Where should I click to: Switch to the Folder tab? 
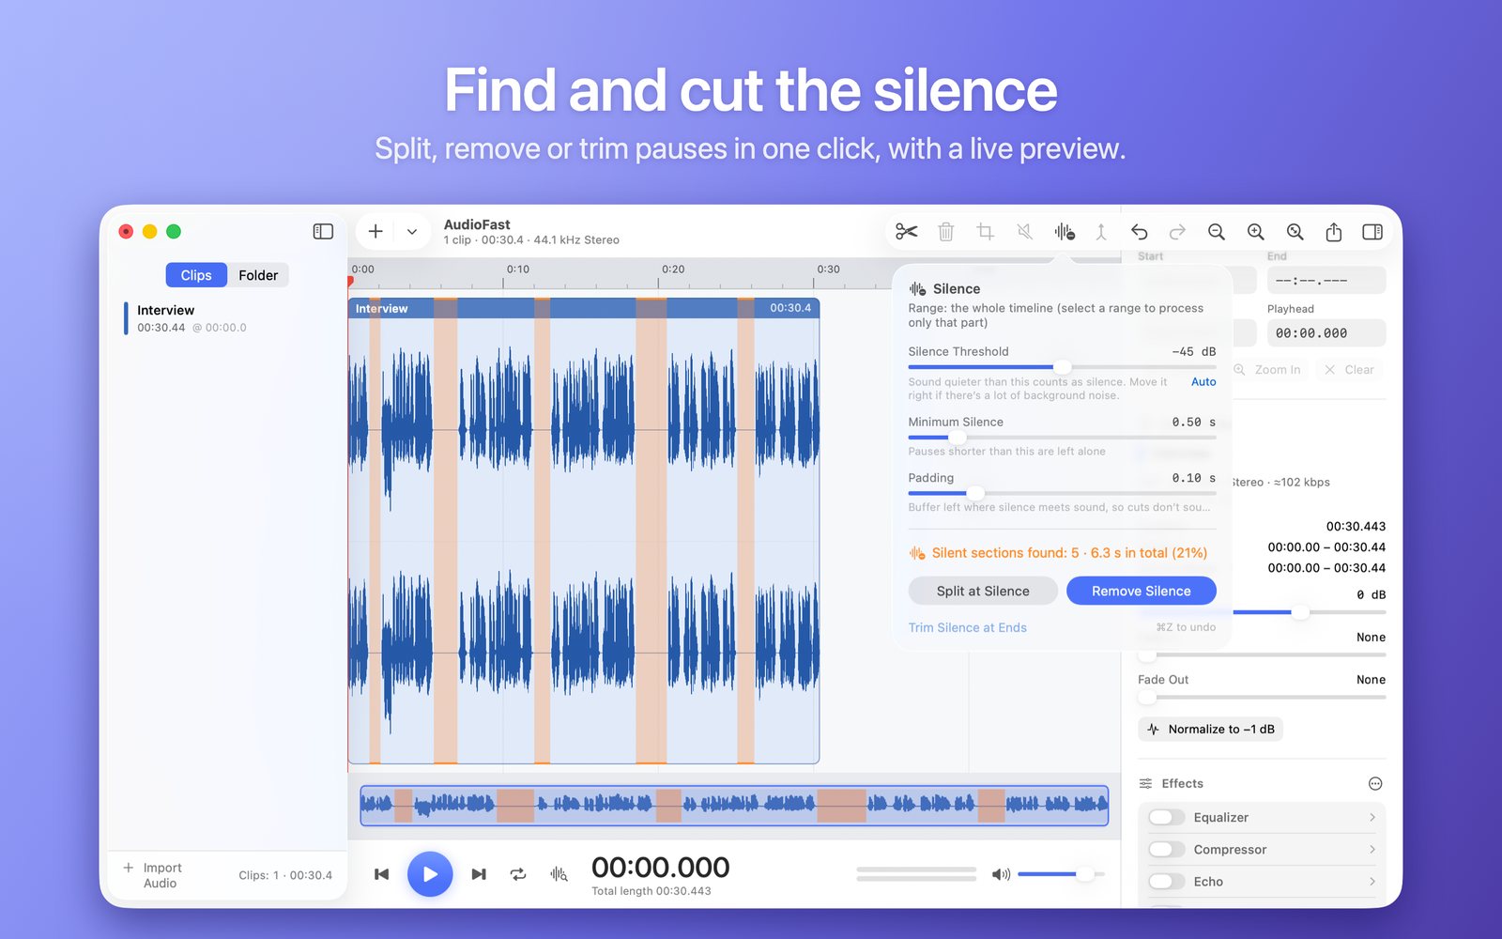[x=258, y=275]
